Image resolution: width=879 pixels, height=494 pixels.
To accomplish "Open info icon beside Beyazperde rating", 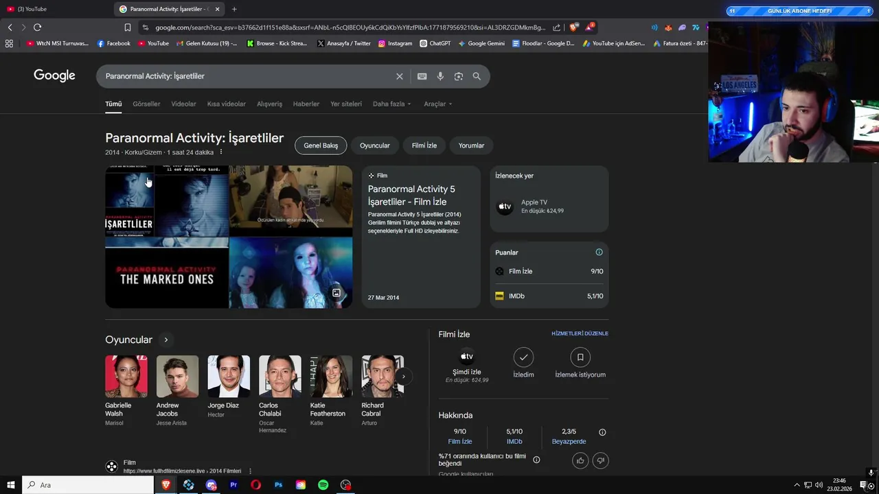I will click(x=602, y=432).
